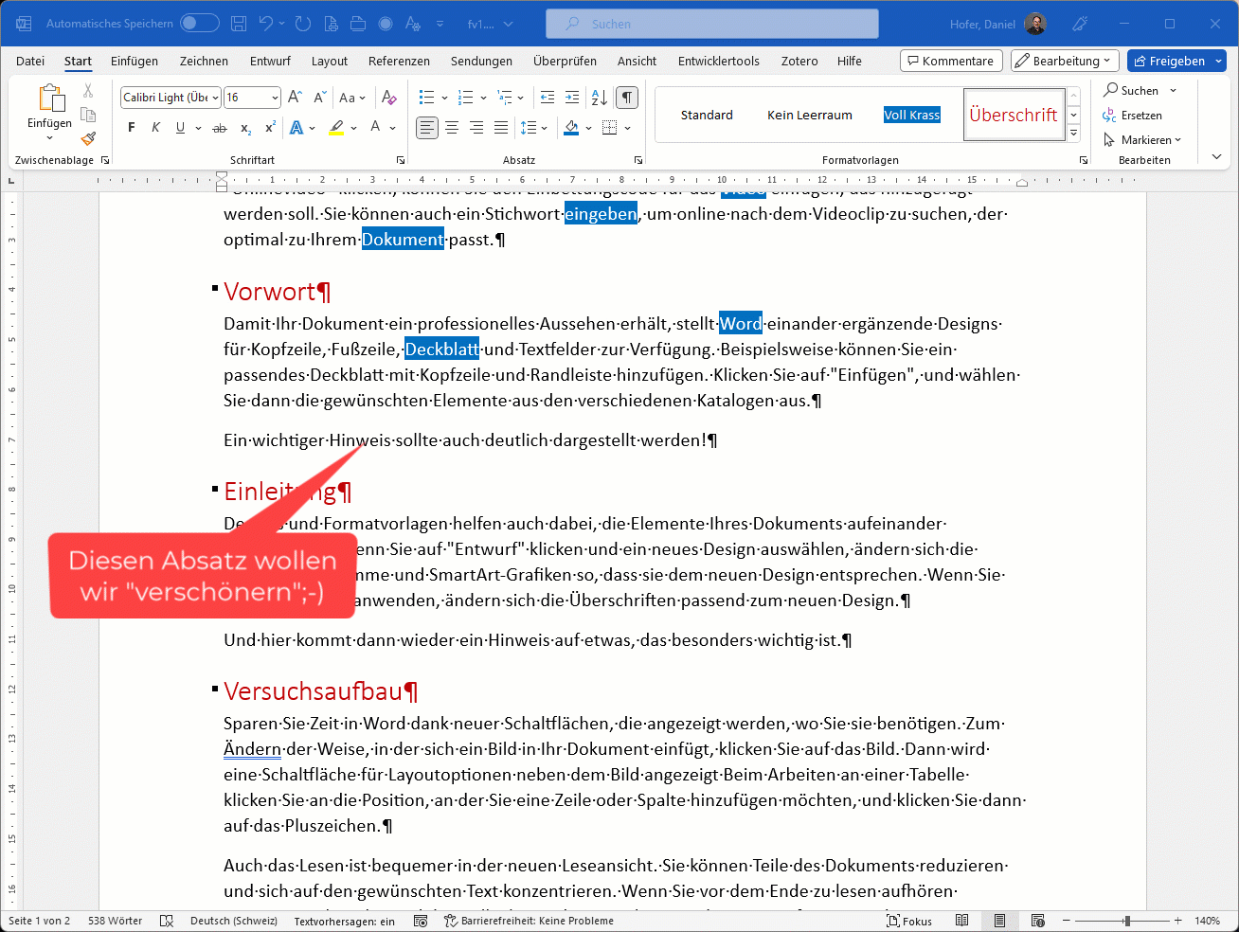Screen dimensions: 1239x932
Task: Switch to the Überprüfen ribbon tab
Action: (565, 61)
